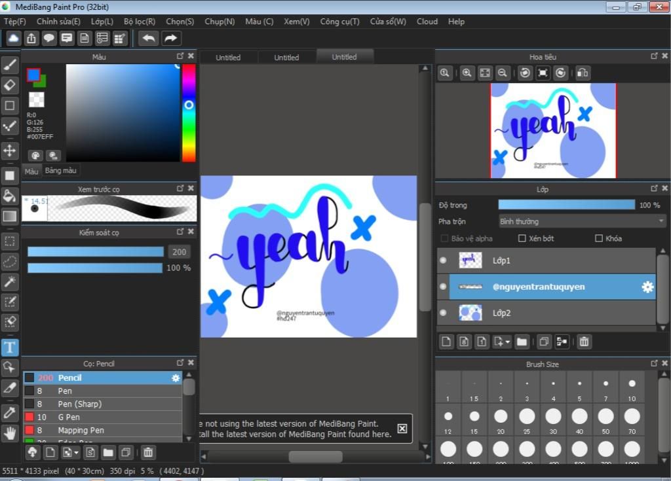Screen dimensions: 671x481
Task: Flip view in navigator panel
Action: click(x=583, y=73)
